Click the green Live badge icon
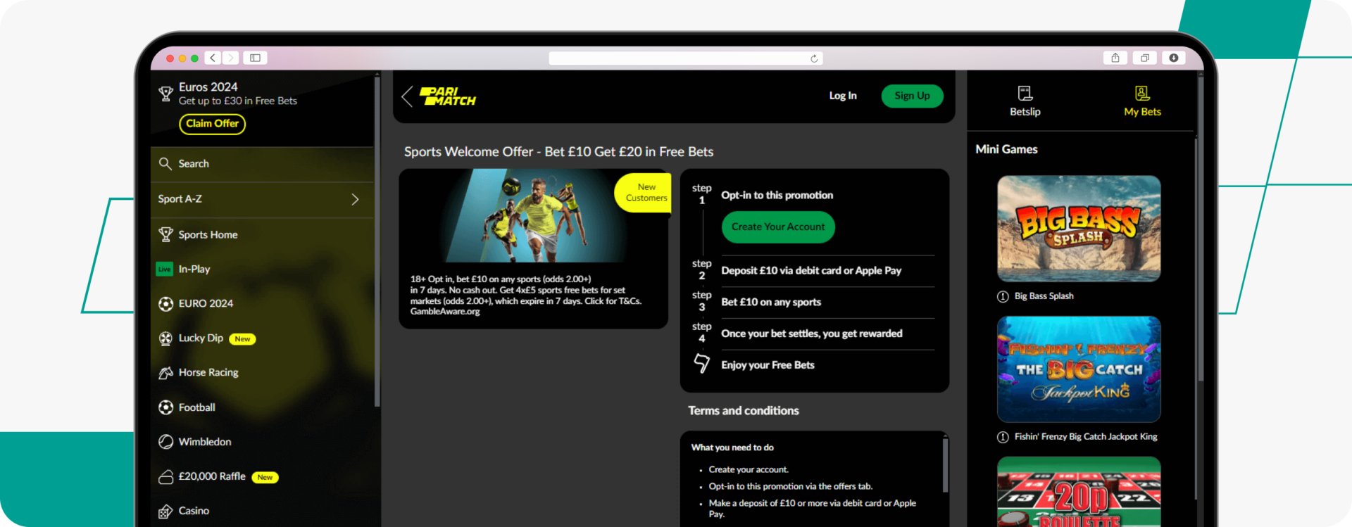The height and width of the screenshot is (527, 1352). coord(165,269)
